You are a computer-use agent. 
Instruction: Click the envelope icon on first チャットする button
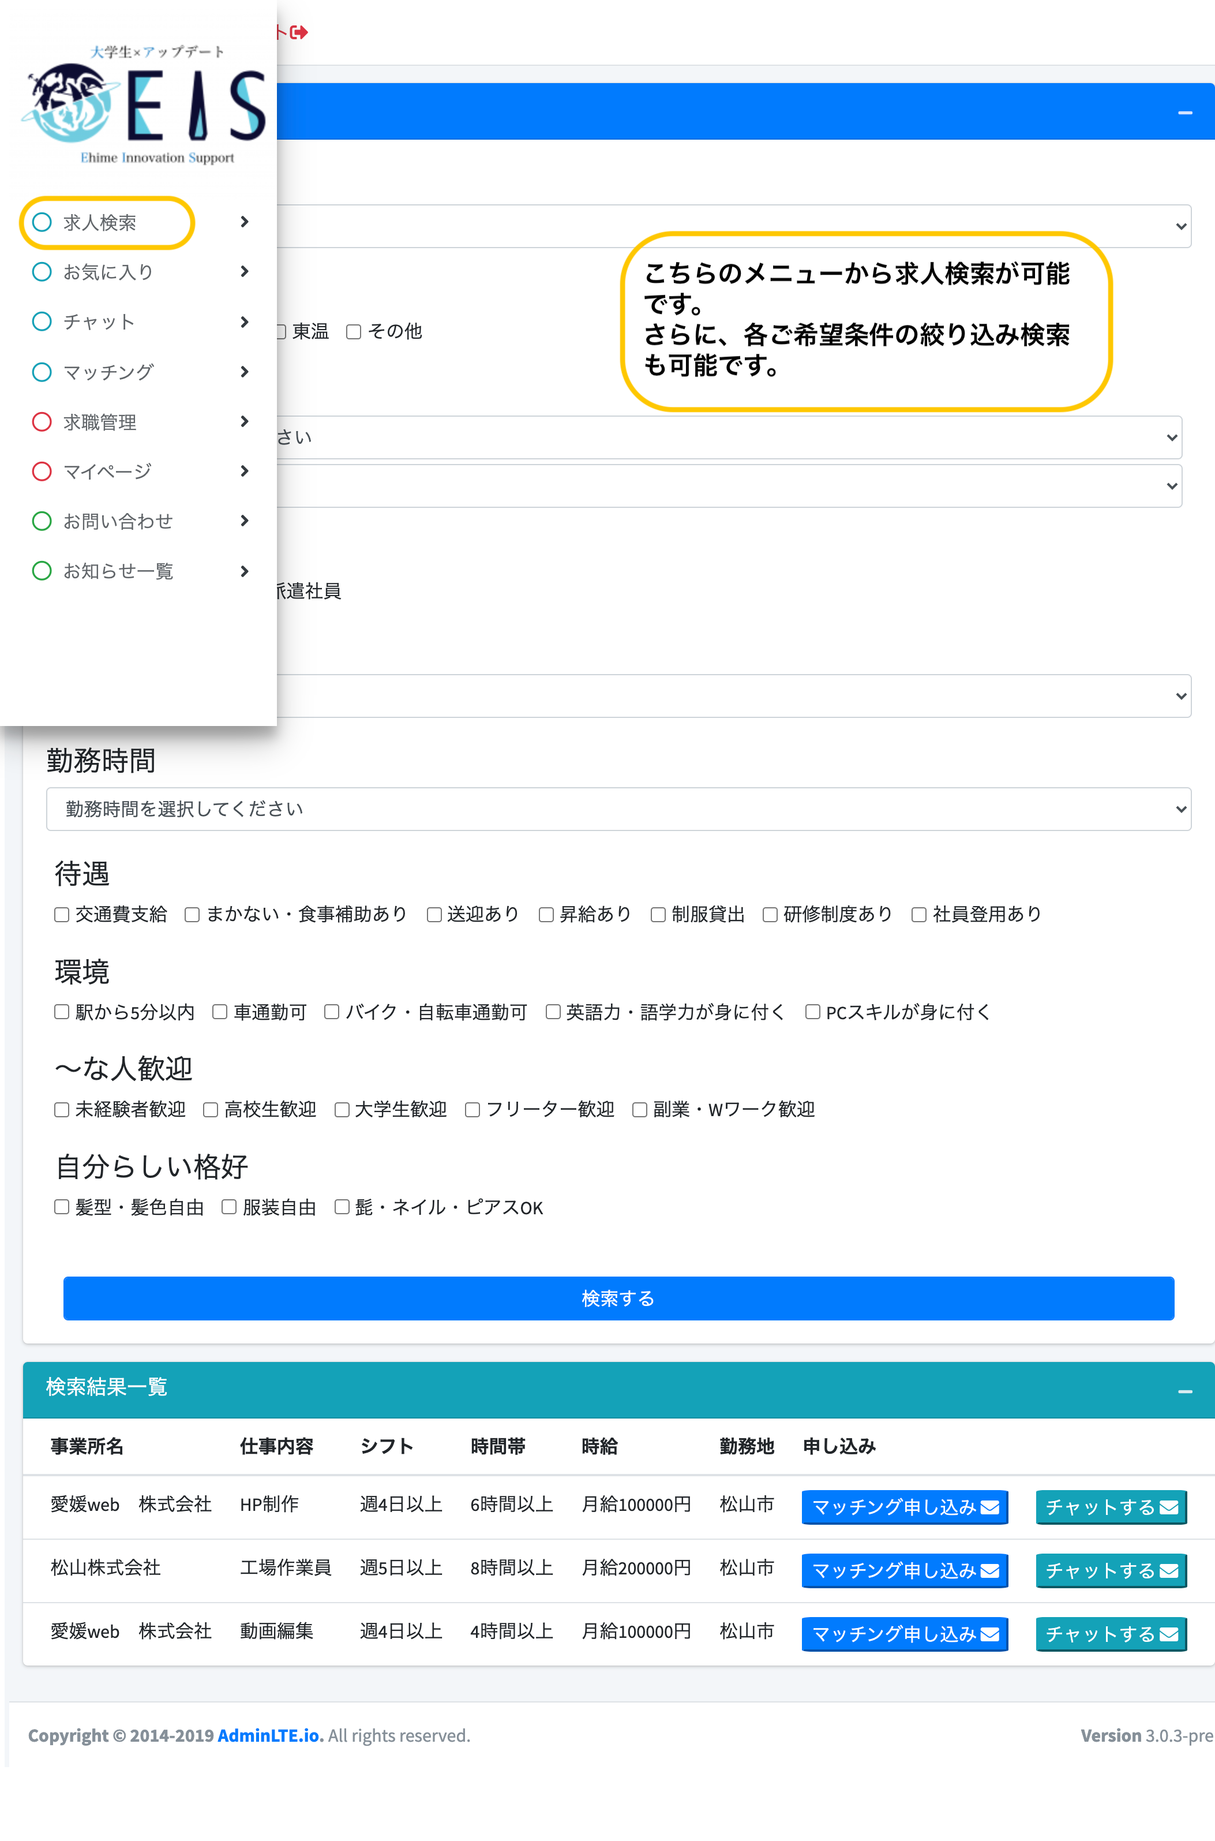click(x=1167, y=1507)
